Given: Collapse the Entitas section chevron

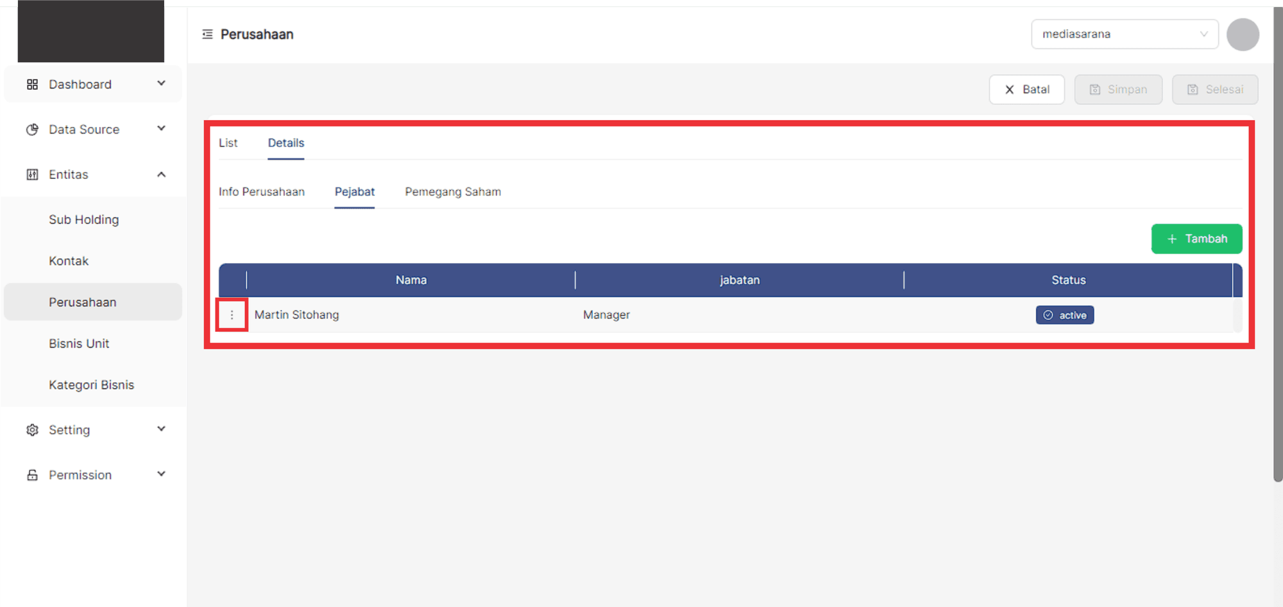Looking at the screenshot, I should 161,175.
